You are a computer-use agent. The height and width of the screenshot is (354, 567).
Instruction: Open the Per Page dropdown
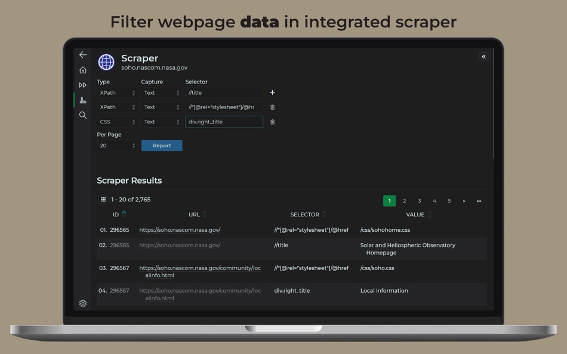point(116,145)
